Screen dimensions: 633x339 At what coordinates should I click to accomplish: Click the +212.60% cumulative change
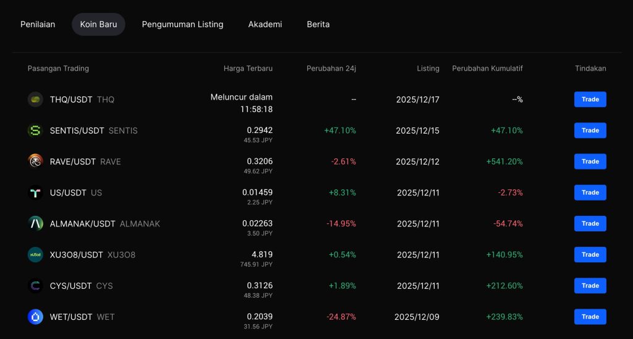[x=504, y=286]
